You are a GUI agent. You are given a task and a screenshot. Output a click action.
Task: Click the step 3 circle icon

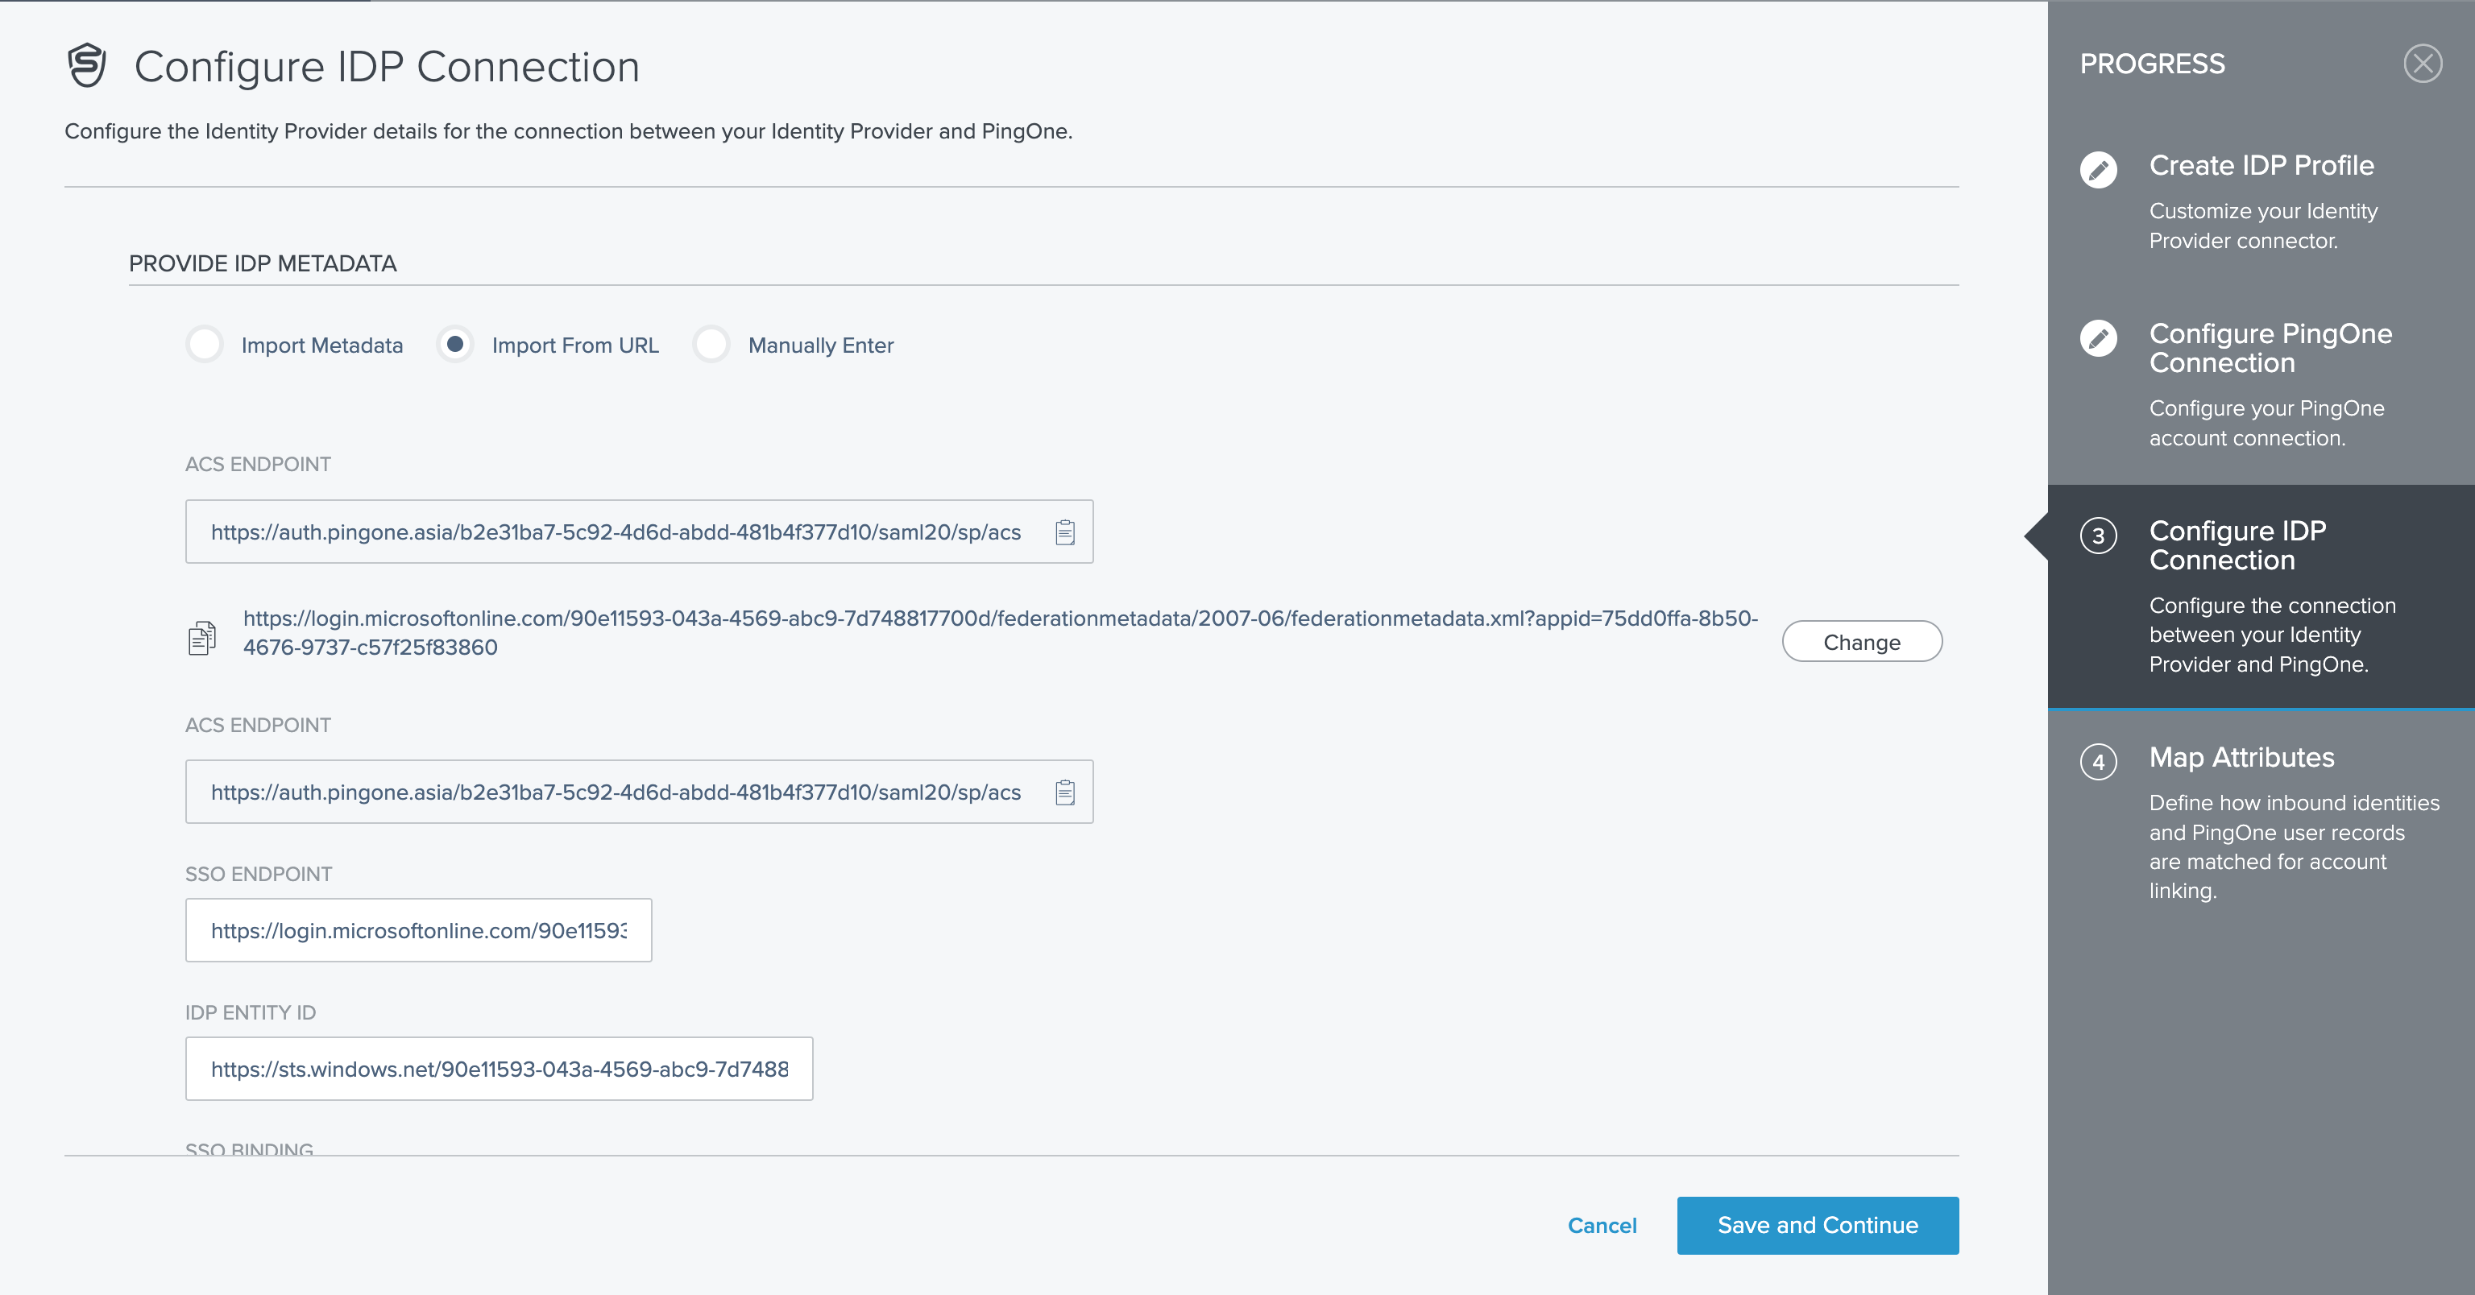pyautogui.click(x=2099, y=536)
